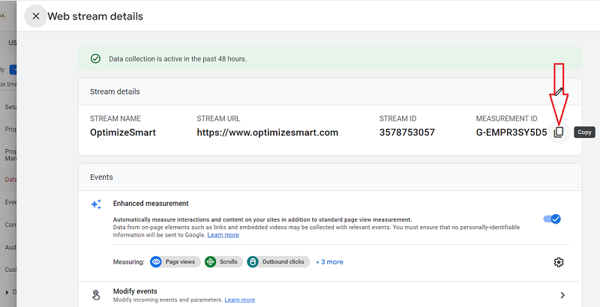Image resolution: width=600 pixels, height=307 pixels.
Task: Disable the Enhanced measurement toggle
Action: coord(552,219)
